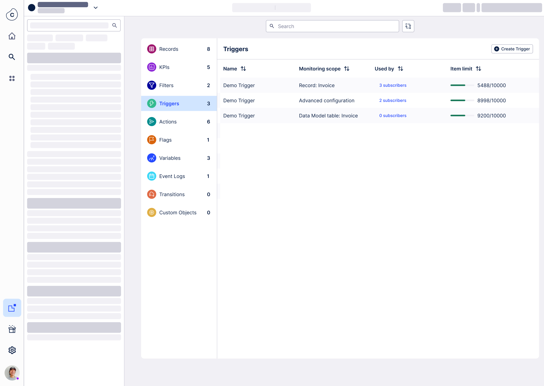
Task: Select Demo Trigger with Record: Invoice scope
Action: [x=239, y=85]
